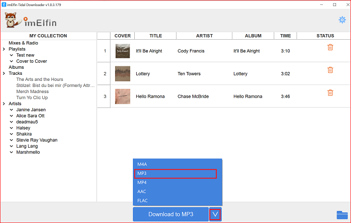Select artist Marshmello
351x223 pixels.
[28, 152]
